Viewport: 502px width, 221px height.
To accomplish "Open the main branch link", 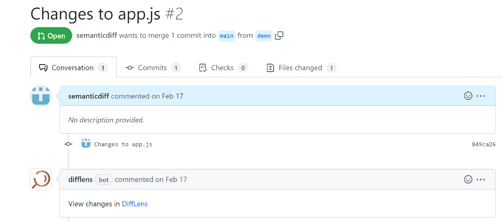I will [x=227, y=36].
